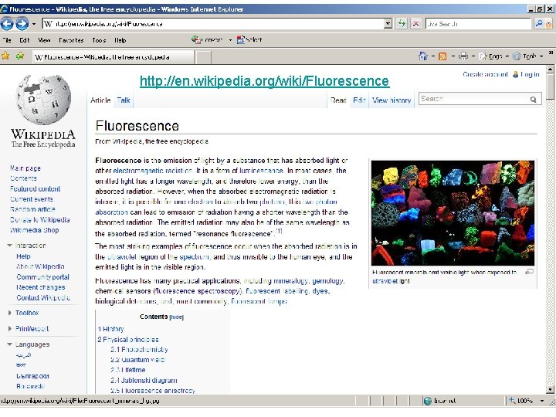The width and height of the screenshot is (556, 417).
Task: Select the Fluorescence - Wikipedia browser tab
Action: 113,57
